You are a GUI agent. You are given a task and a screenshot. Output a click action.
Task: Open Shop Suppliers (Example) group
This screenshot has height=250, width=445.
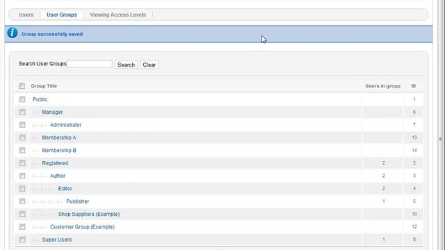pos(89,214)
